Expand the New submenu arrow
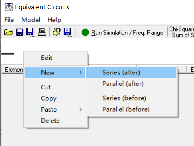This screenshot has width=194, height=146. point(81,72)
